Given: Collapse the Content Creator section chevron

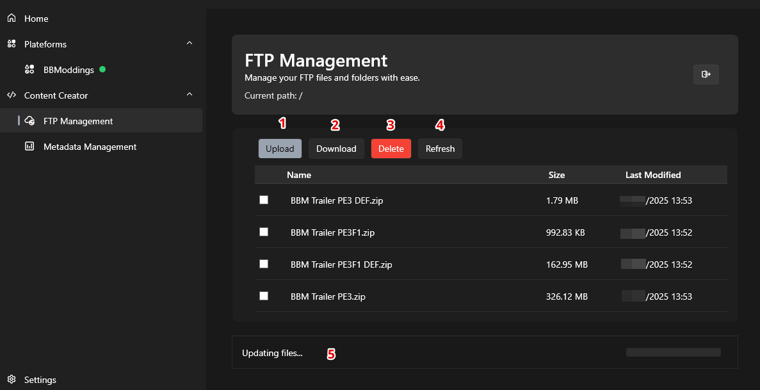Looking at the screenshot, I should (x=189, y=95).
